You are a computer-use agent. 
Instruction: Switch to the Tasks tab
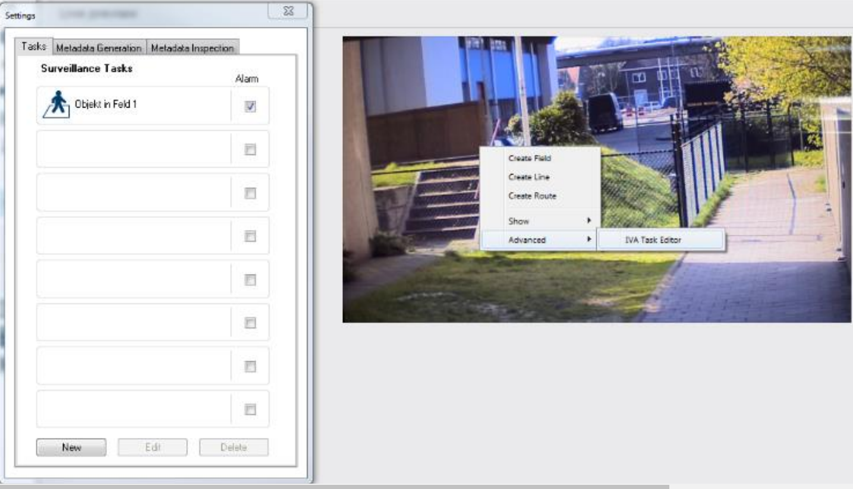tap(34, 47)
